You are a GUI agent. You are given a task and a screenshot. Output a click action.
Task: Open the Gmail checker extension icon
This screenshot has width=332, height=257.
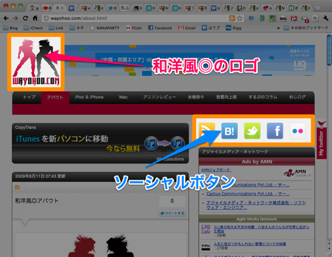293,19
